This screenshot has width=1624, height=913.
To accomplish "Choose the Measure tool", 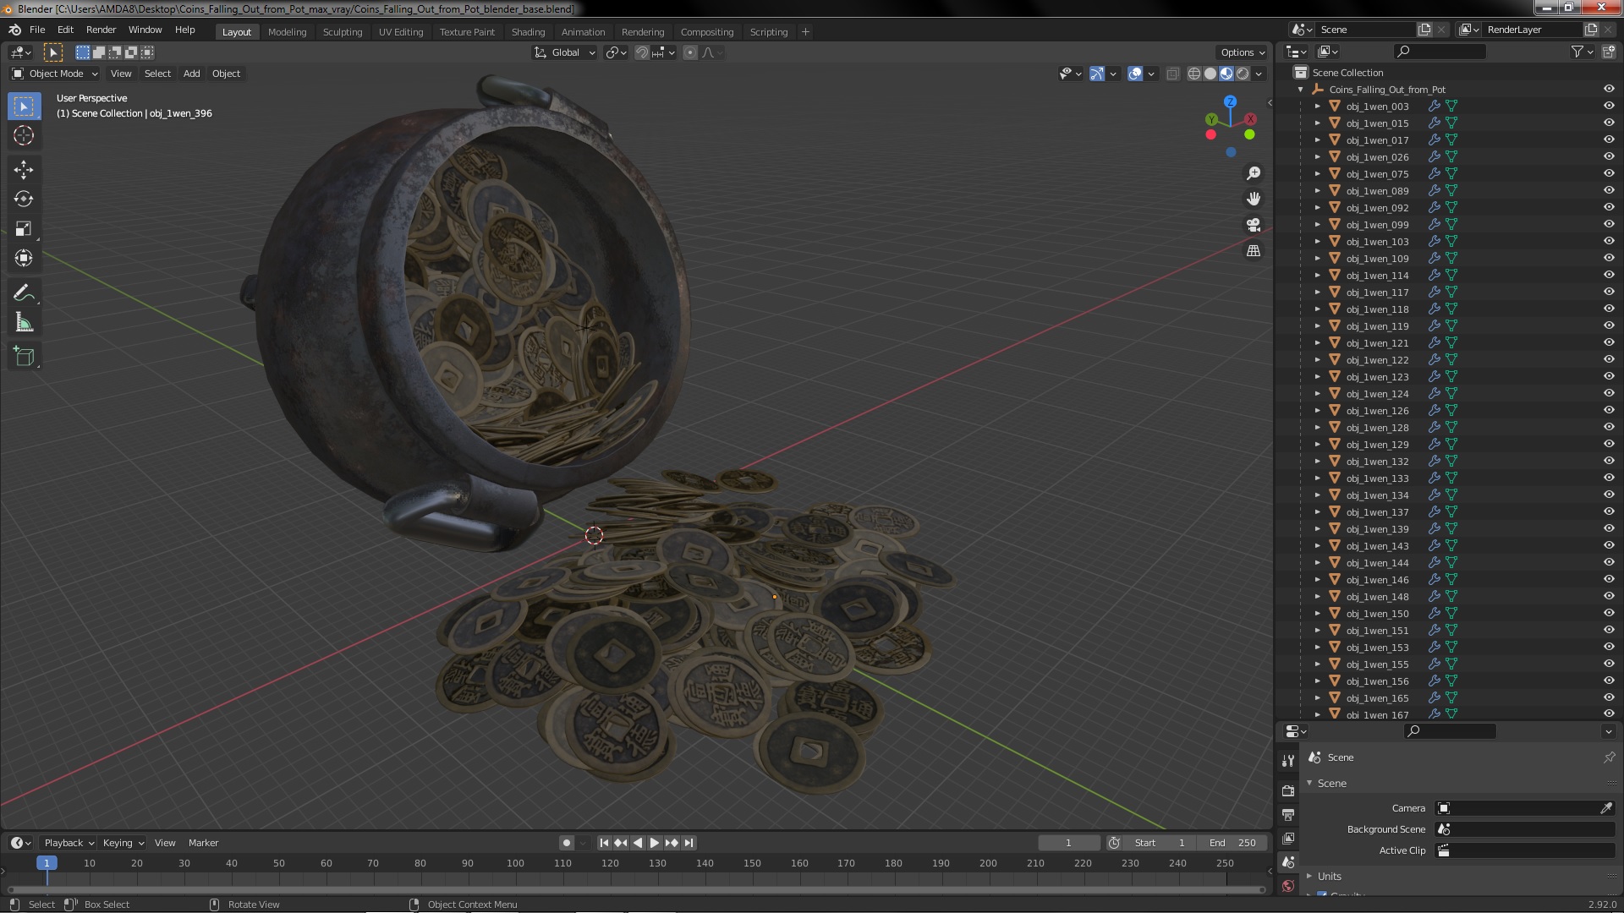I will [24, 323].
